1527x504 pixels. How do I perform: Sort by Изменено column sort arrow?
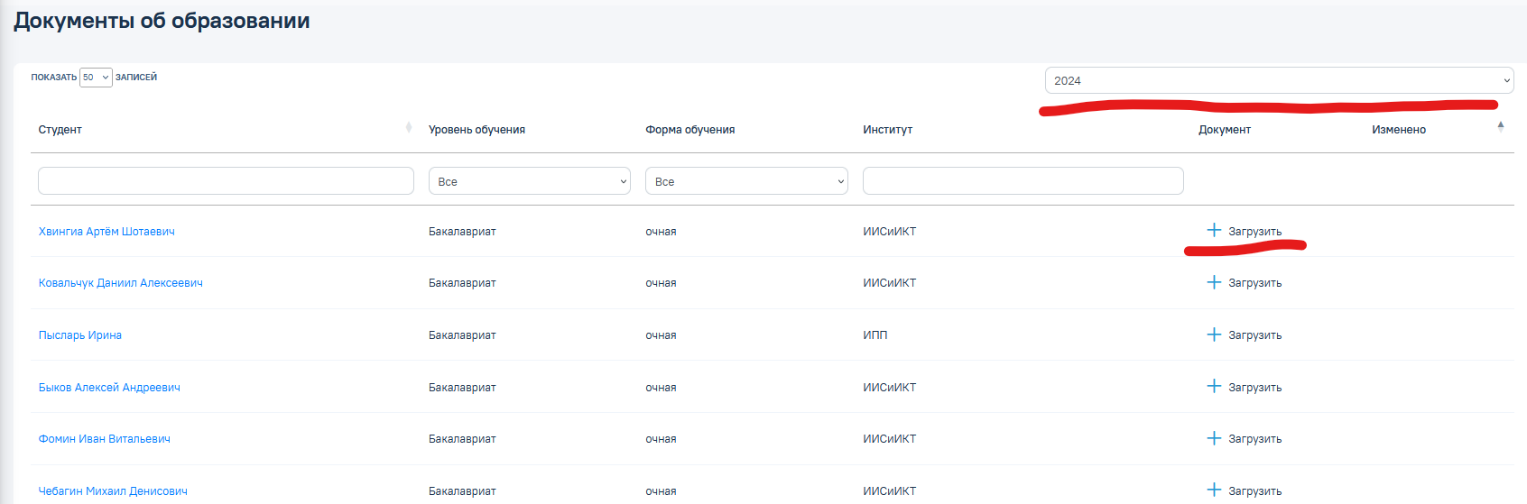pyautogui.click(x=1501, y=127)
